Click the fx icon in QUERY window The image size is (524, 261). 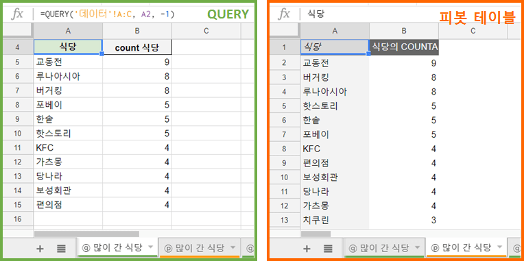click(18, 14)
